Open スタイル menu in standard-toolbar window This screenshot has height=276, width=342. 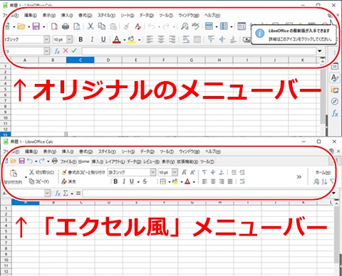106,16
